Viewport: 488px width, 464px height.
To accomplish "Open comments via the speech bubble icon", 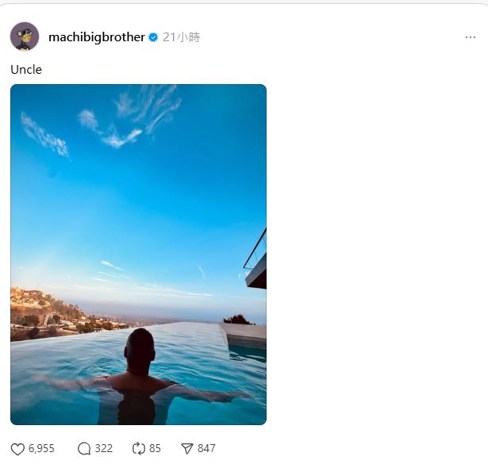I will point(84,448).
